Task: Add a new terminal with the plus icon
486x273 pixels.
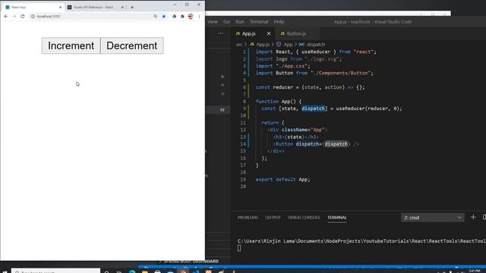Action: point(473,218)
